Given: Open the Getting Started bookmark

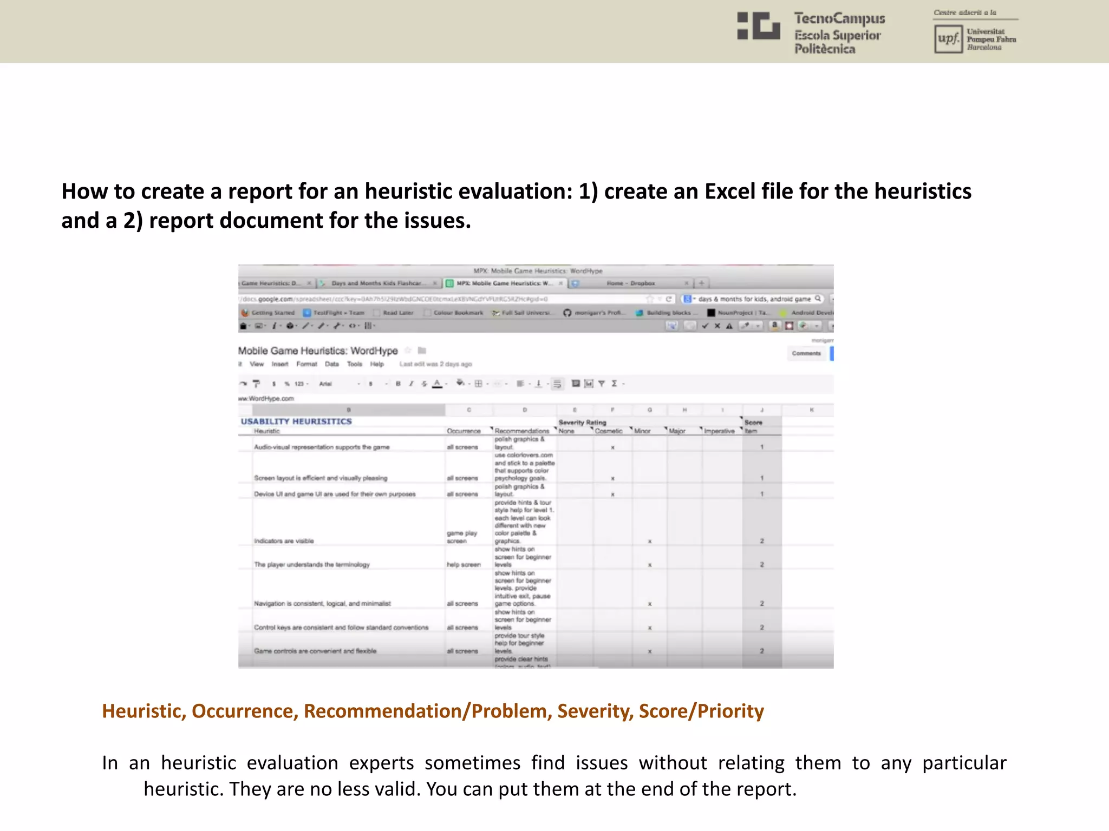Looking at the screenshot, I should tap(268, 313).
